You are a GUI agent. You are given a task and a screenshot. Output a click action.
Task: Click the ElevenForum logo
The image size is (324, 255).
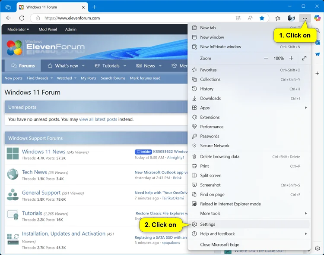click(45, 47)
